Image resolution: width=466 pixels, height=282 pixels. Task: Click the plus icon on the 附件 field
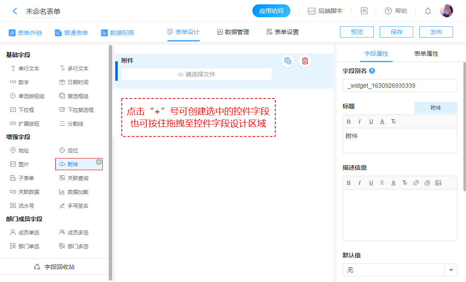[99, 162]
